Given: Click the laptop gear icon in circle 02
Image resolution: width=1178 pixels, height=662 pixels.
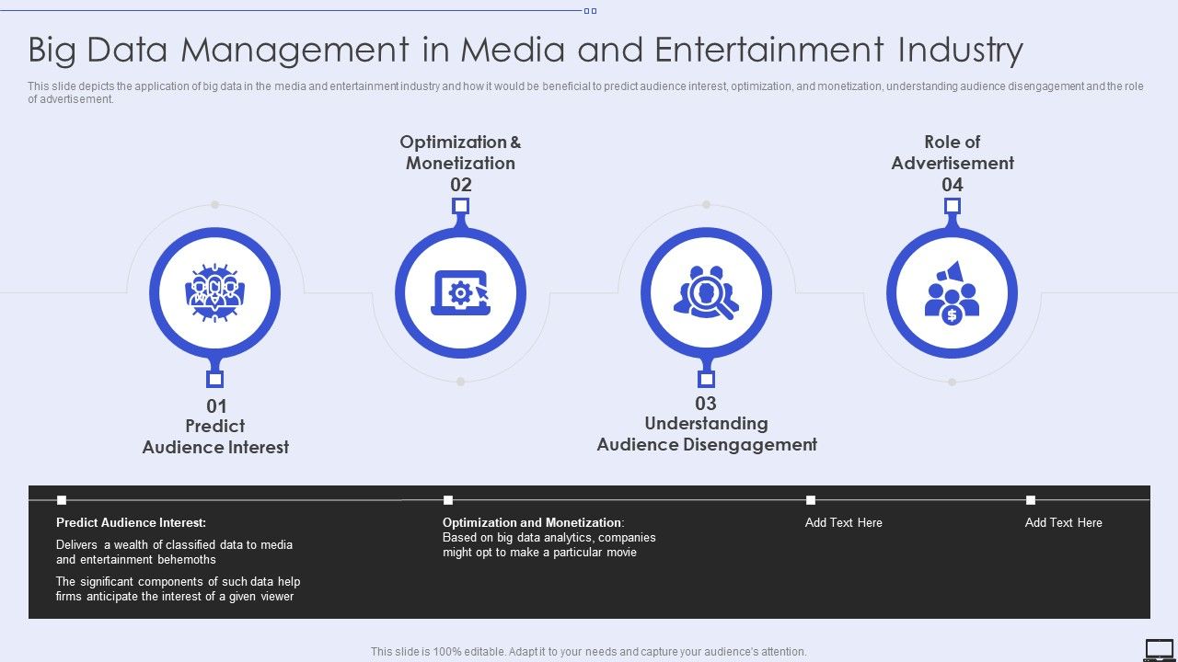Looking at the screenshot, I should pyautogui.click(x=460, y=293).
